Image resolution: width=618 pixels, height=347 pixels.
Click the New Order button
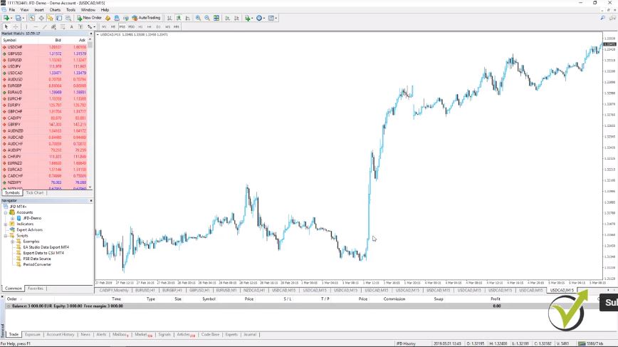(x=89, y=18)
